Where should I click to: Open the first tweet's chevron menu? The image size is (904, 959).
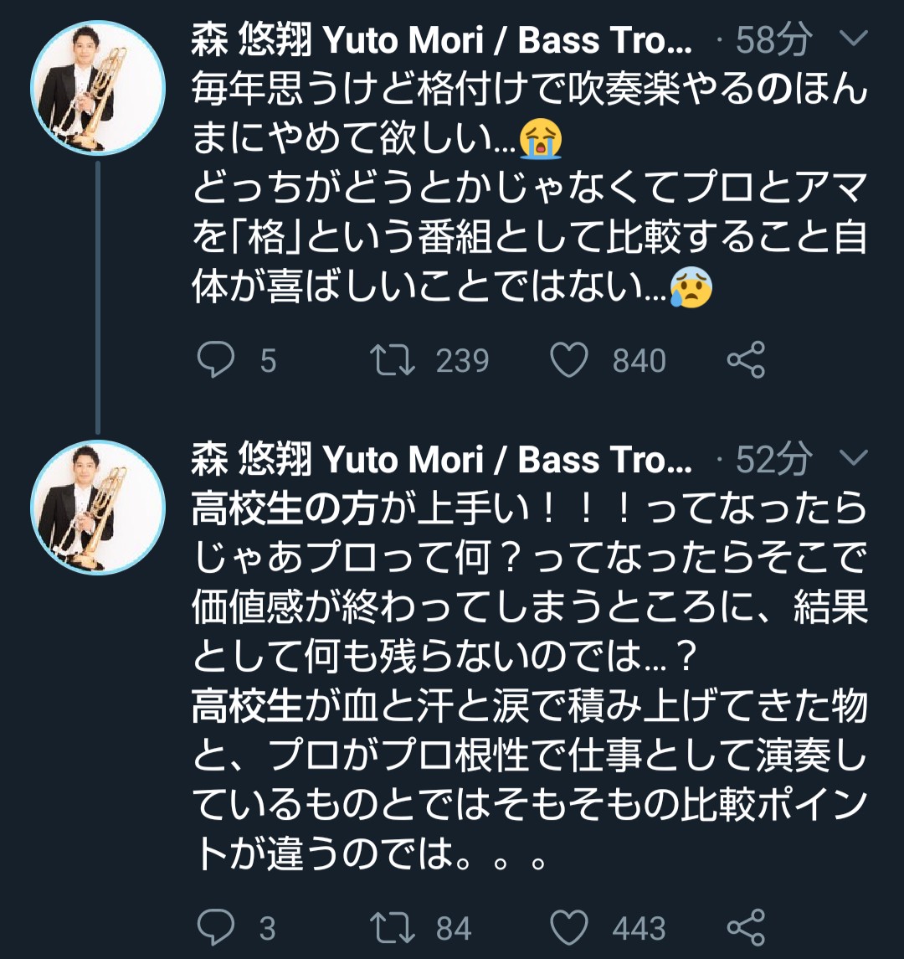(854, 39)
